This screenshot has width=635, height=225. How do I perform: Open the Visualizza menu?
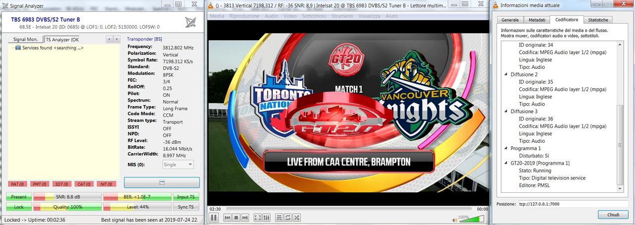tap(369, 16)
